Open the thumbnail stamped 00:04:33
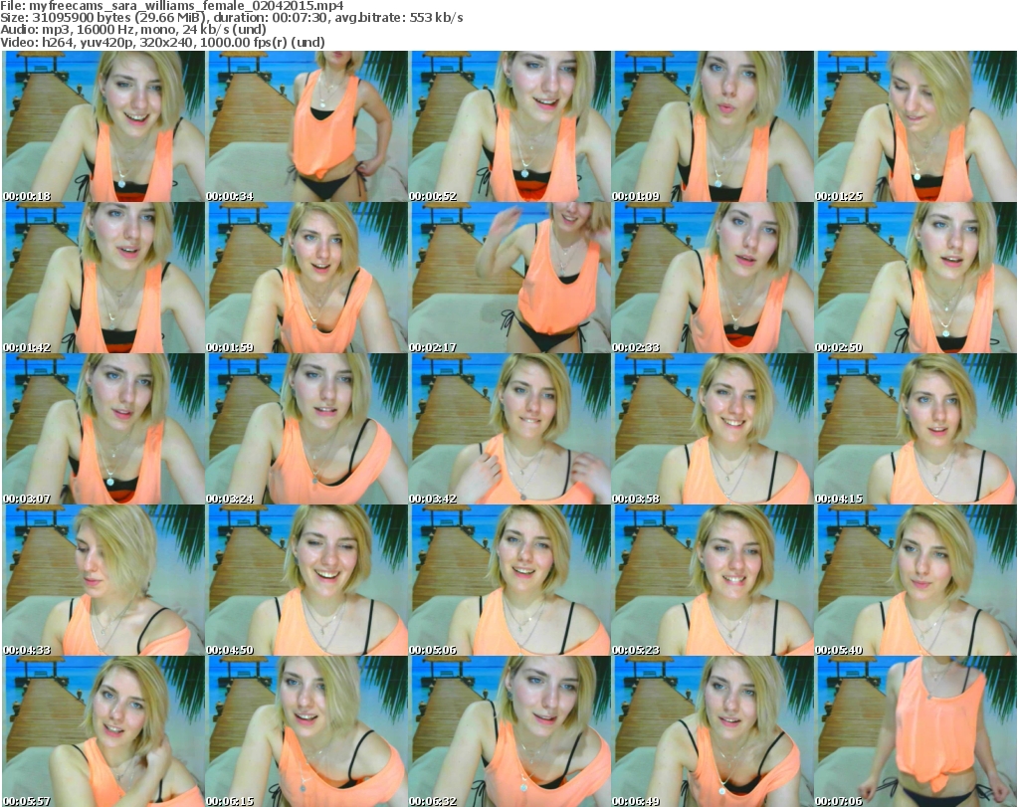Screen dimensions: 1019x807 pyautogui.click(x=103, y=580)
